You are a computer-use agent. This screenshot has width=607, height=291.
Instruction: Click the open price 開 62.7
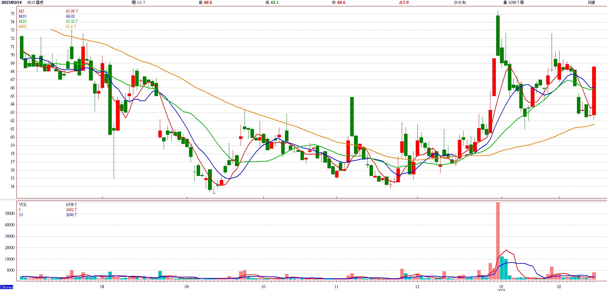(x=138, y=3)
